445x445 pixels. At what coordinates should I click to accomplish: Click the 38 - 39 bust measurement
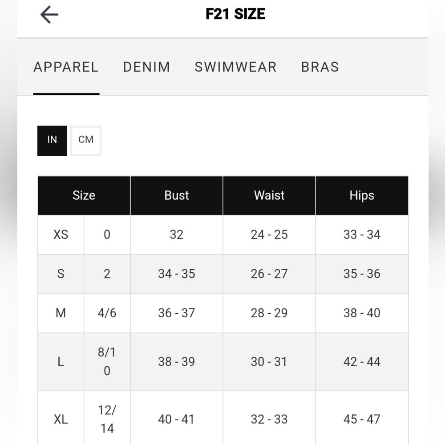[x=177, y=362]
